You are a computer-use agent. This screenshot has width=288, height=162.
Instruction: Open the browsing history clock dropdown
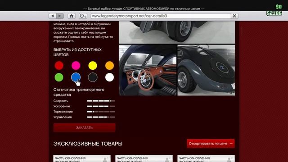click(x=83, y=16)
